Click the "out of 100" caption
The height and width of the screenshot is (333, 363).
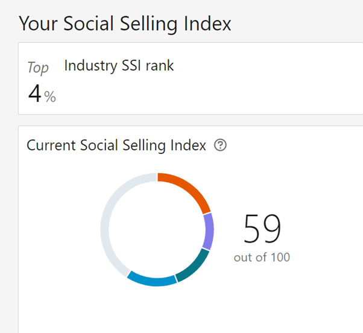(x=262, y=258)
